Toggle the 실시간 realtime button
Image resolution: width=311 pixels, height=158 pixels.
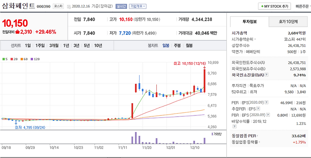(x=121, y=6)
